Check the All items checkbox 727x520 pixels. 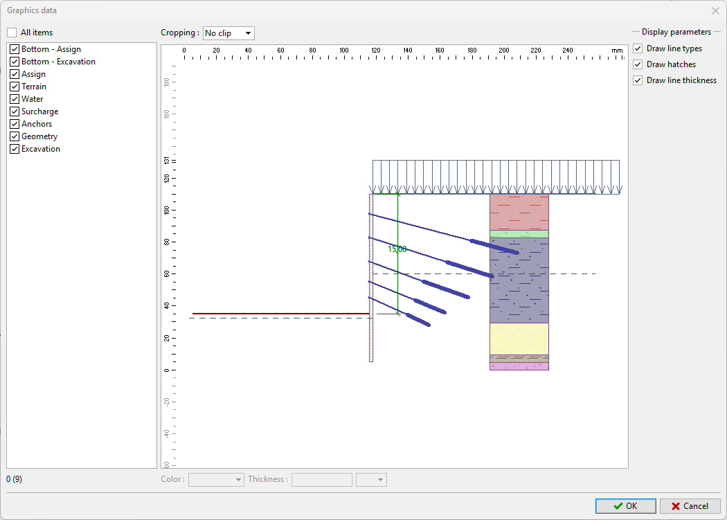pos(12,33)
